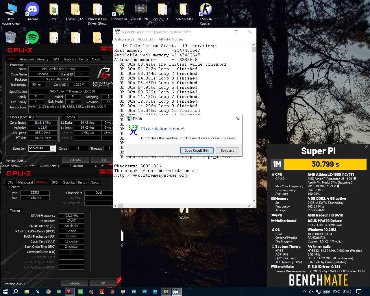Open the 'семпр3000' desktop folder

click(184, 12)
